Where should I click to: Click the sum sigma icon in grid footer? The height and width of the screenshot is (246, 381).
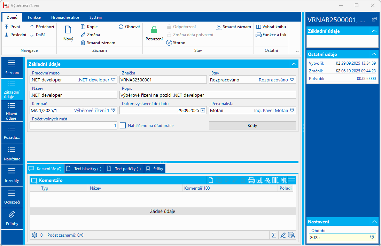[274, 235]
